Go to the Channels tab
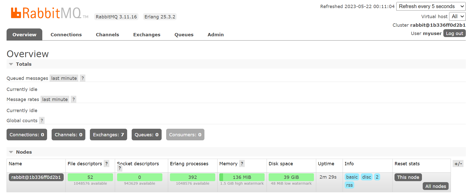 [107, 35]
